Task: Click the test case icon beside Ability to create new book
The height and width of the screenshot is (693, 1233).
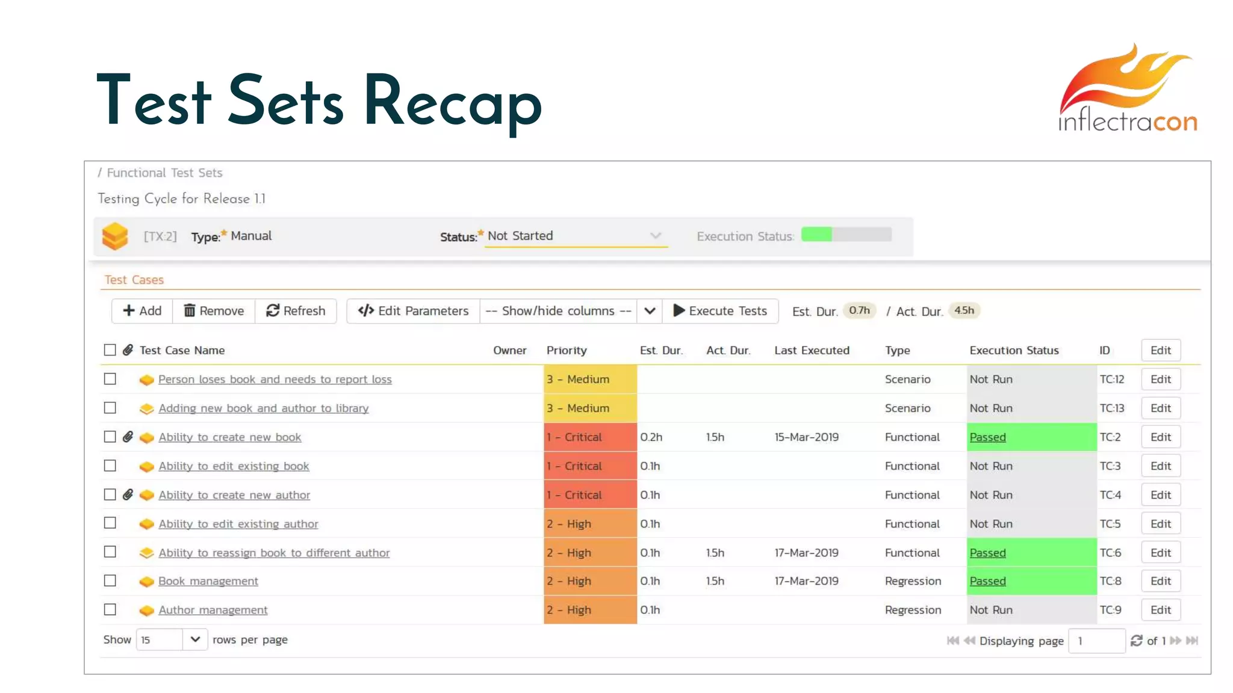Action: point(146,437)
